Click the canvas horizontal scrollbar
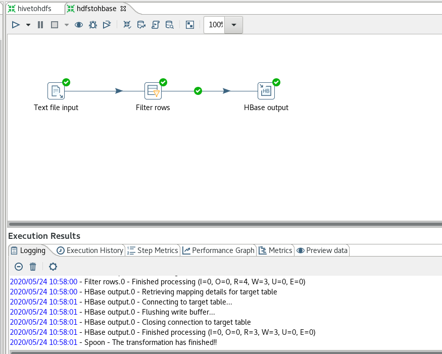The height and width of the screenshot is (354, 442). click(225, 224)
